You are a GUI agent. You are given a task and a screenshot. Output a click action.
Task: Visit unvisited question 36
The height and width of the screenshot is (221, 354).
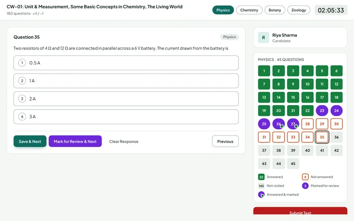coord(336,137)
